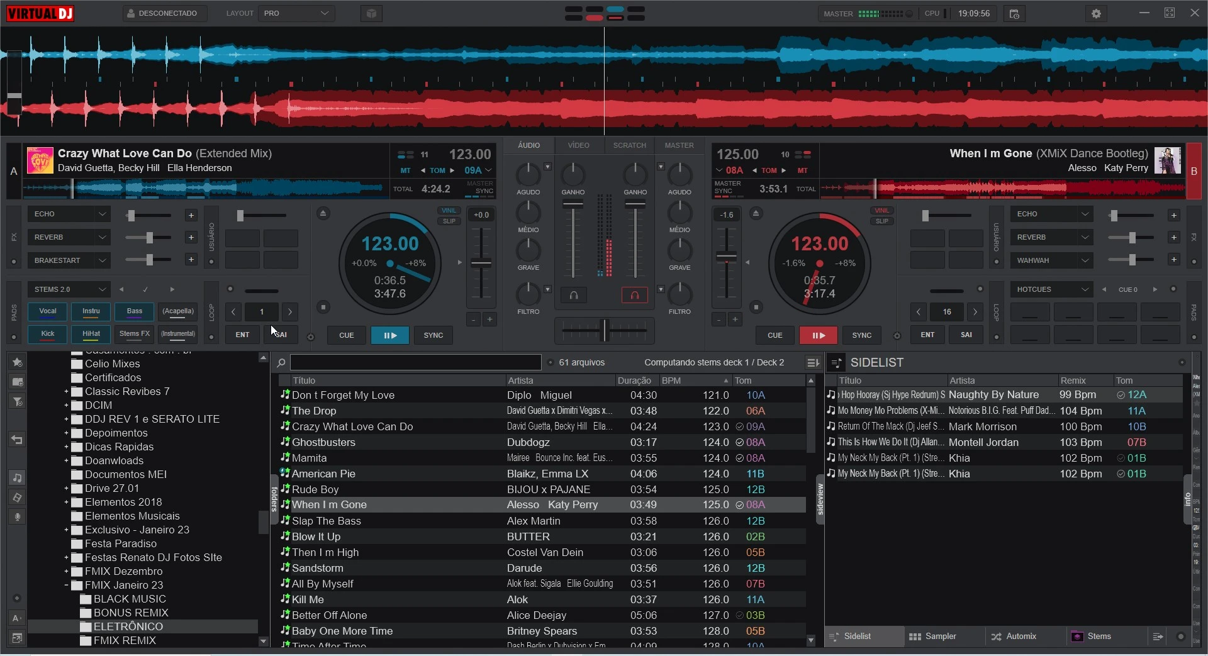Expand the Elementos 2018 folder
Image resolution: width=1208 pixels, height=656 pixels.
(67, 502)
